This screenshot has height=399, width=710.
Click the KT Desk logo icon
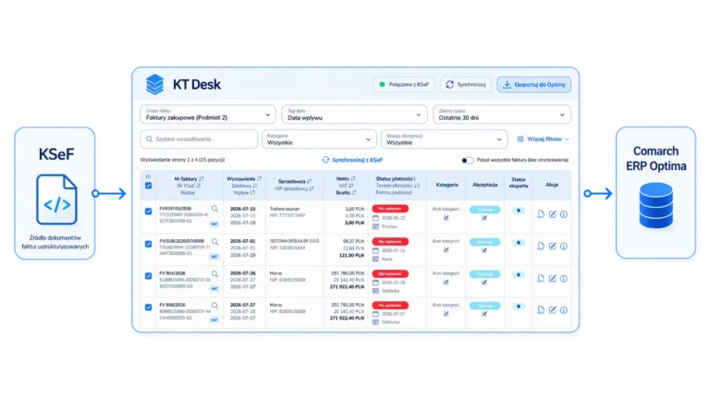pos(155,84)
